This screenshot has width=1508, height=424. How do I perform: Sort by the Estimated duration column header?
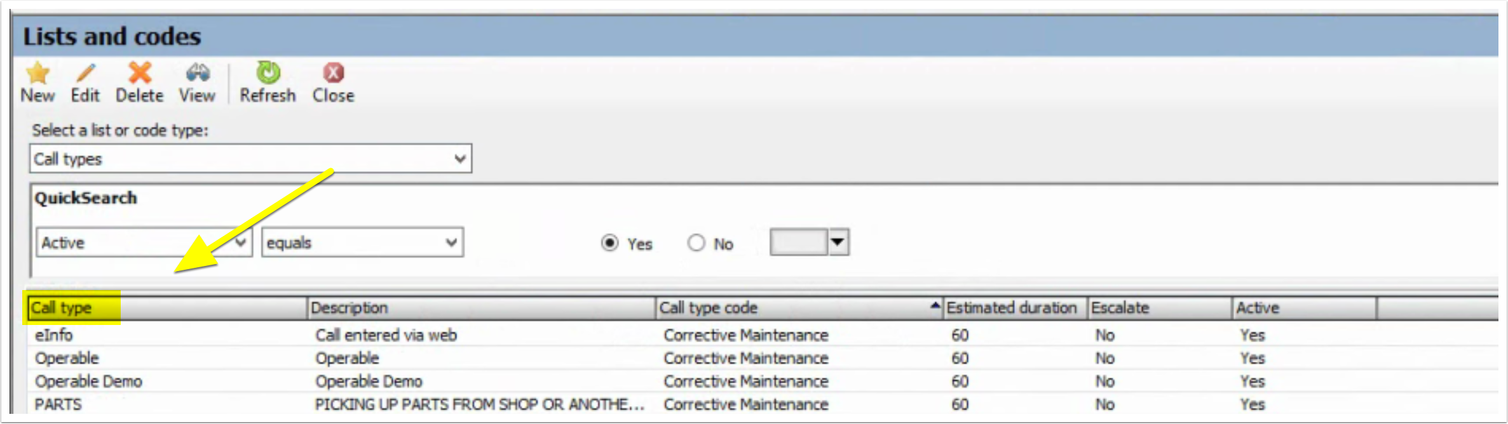tap(1016, 308)
